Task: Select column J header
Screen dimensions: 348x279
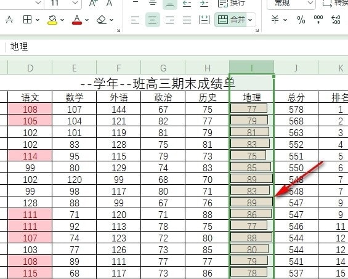Action: 296,68
